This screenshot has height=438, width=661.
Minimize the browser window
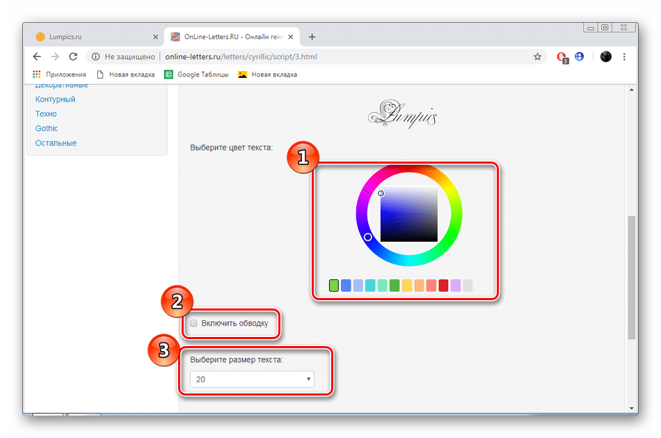tap(591, 28)
